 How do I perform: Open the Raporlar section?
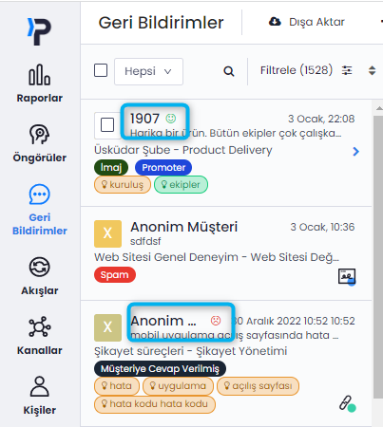(40, 84)
